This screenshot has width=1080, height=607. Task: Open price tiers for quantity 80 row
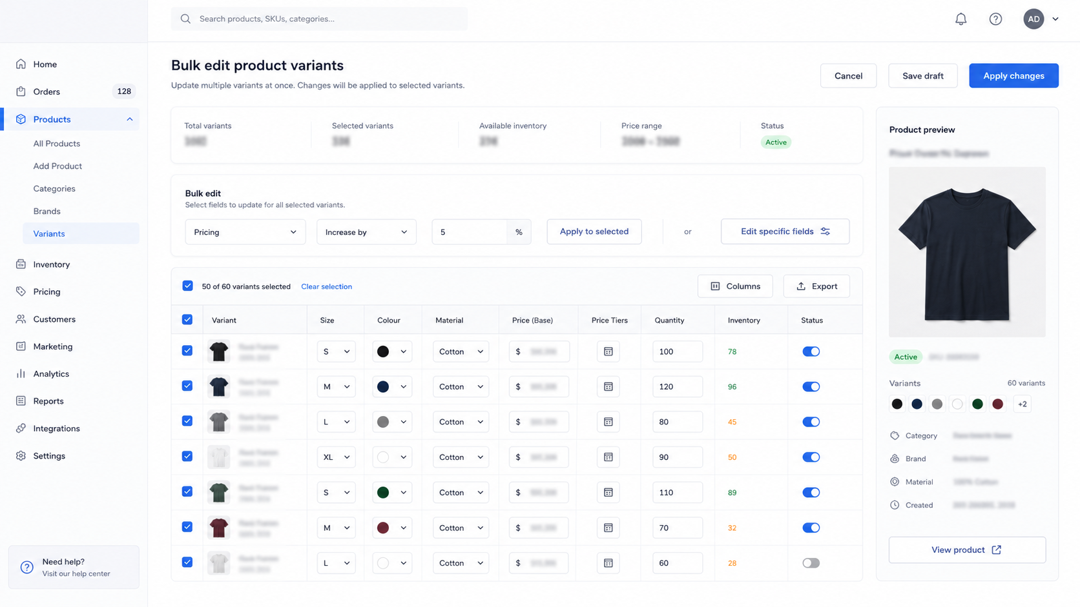608,422
